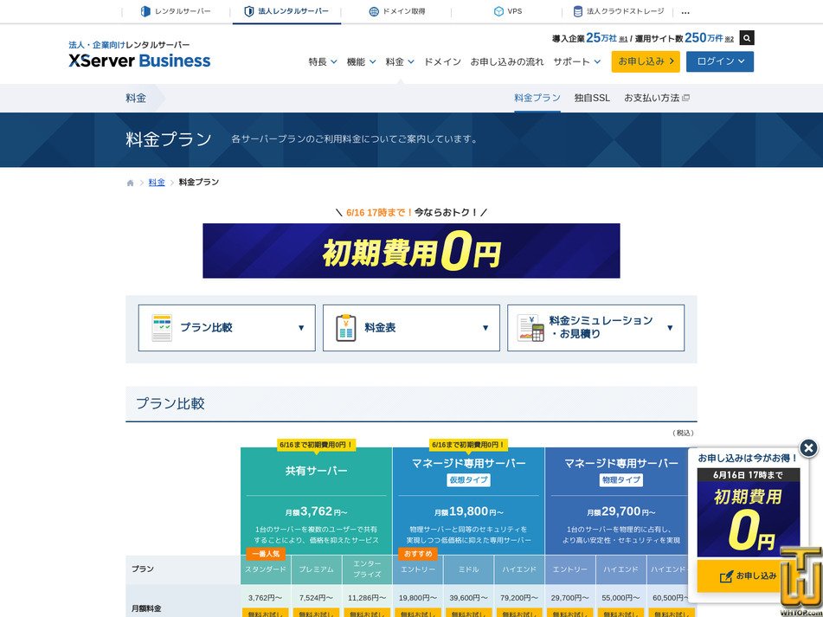Viewport: 823px width, 617px height.
Task: Open the ドメイン navigation item
Action: pyautogui.click(x=442, y=62)
